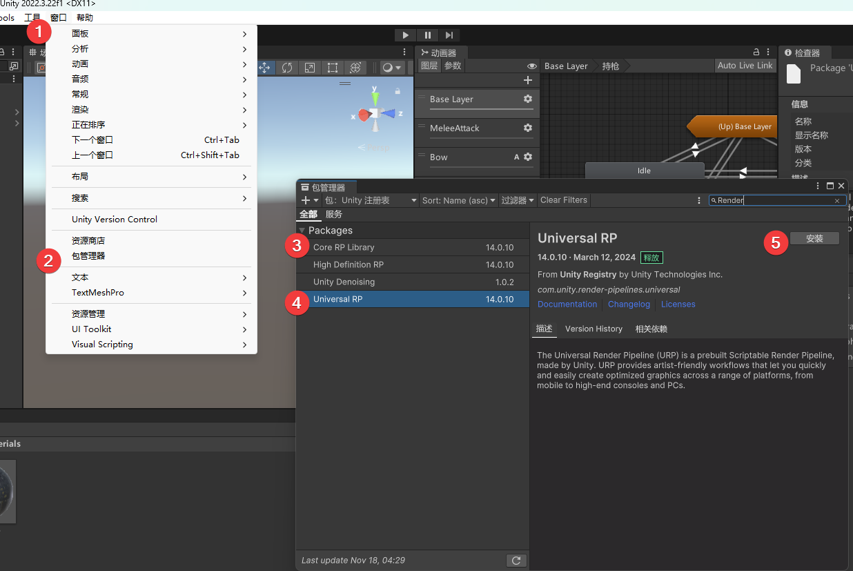Toggle the Animator panel lock icon
The height and width of the screenshot is (571, 853).
(756, 52)
